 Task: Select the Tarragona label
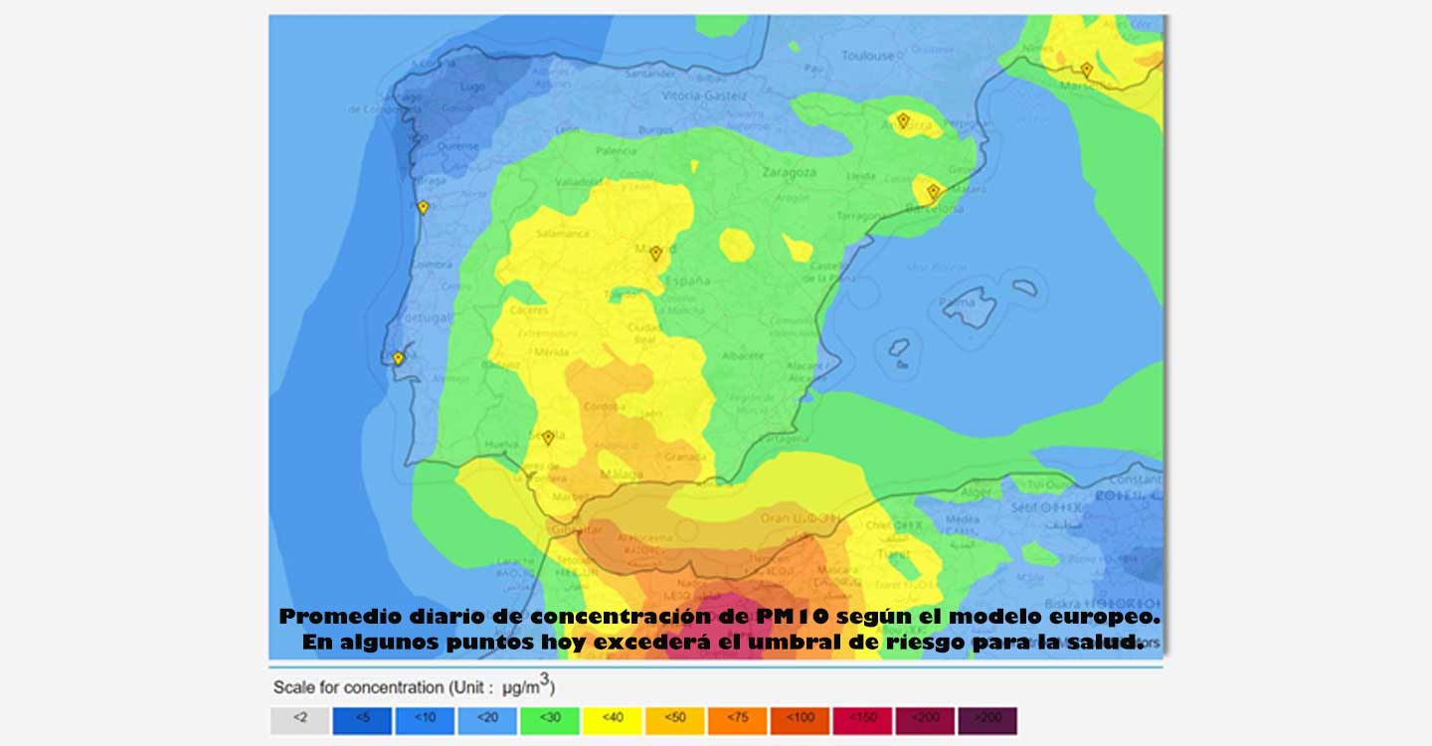[x=861, y=216]
